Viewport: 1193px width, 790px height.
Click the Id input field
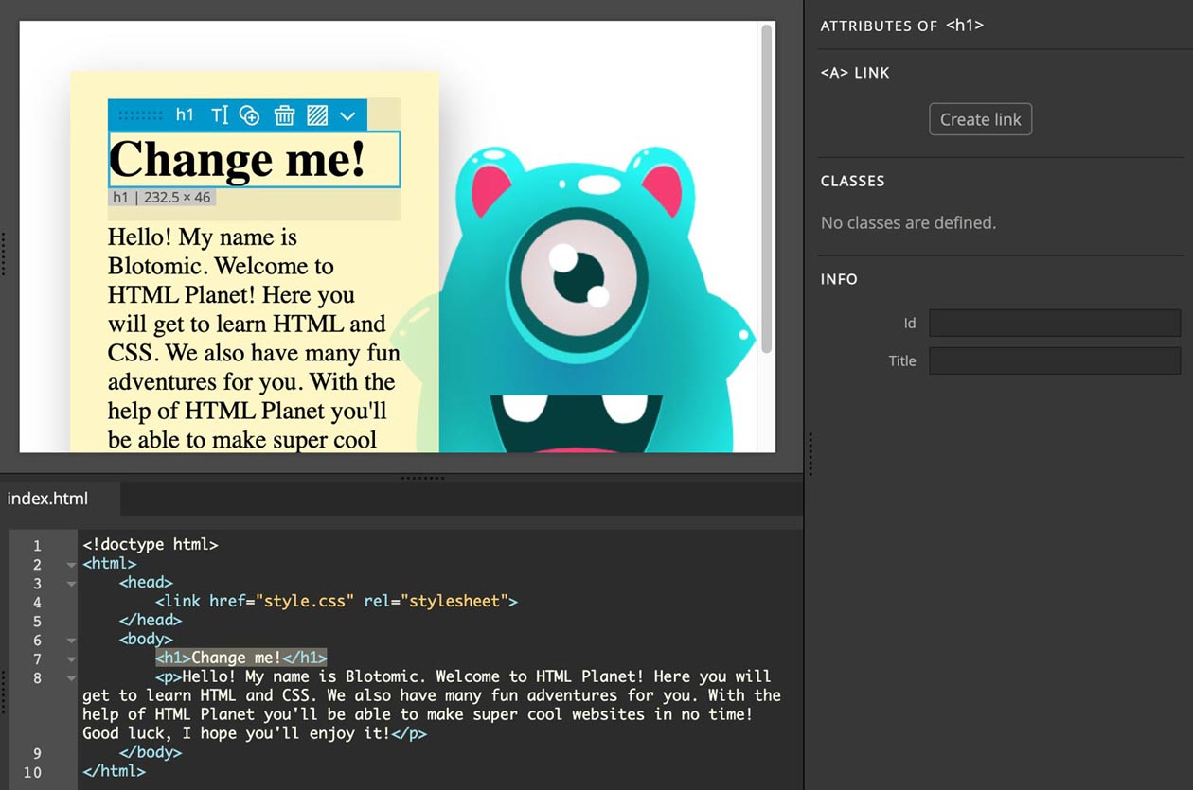pyautogui.click(x=1054, y=323)
